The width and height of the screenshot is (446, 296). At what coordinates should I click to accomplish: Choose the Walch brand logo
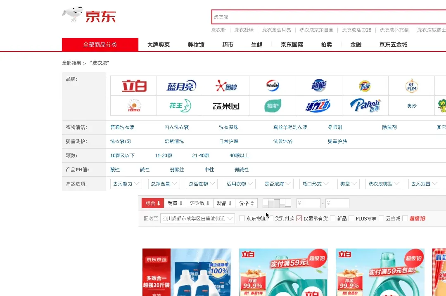click(x=273, y=86)
